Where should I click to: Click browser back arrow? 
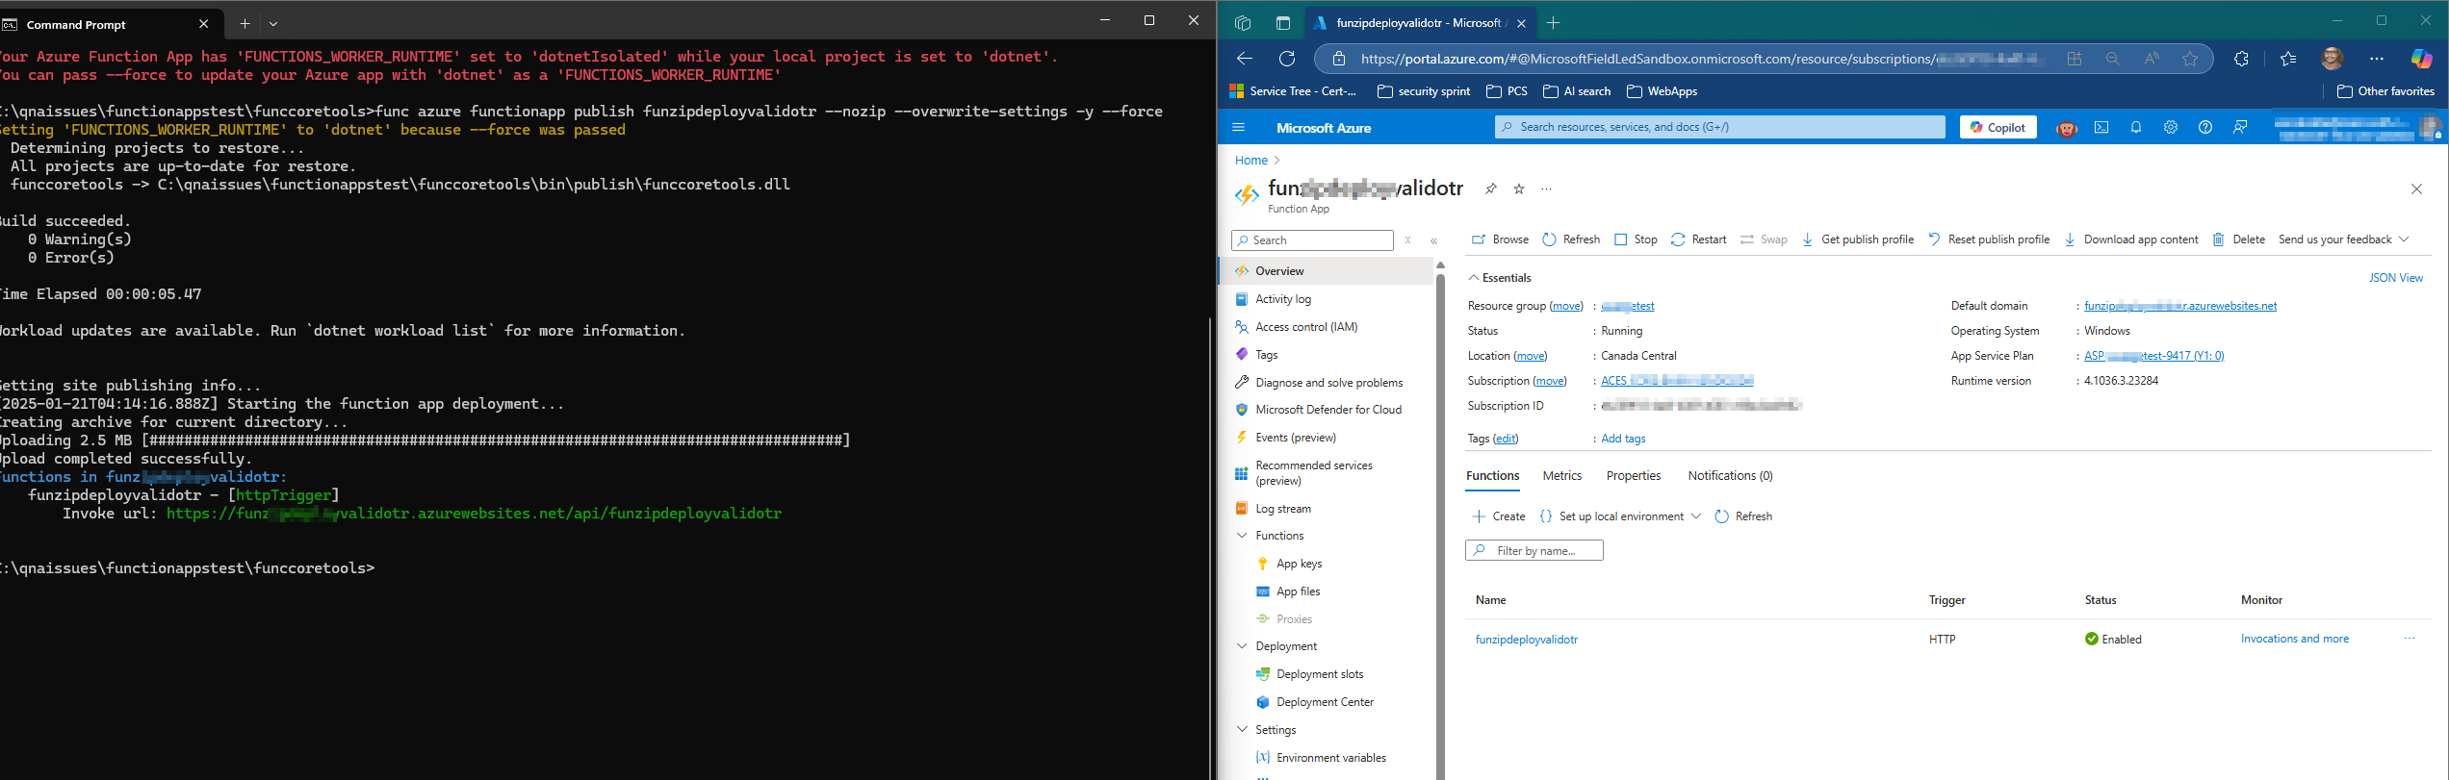[x=1244, y=59]
